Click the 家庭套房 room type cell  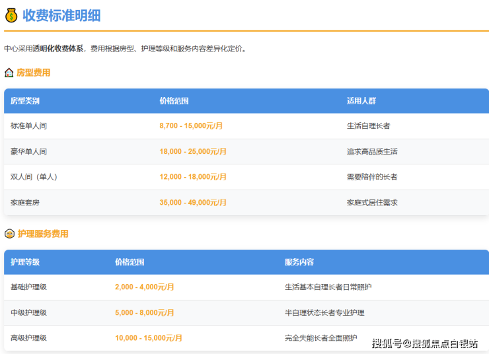25,203
